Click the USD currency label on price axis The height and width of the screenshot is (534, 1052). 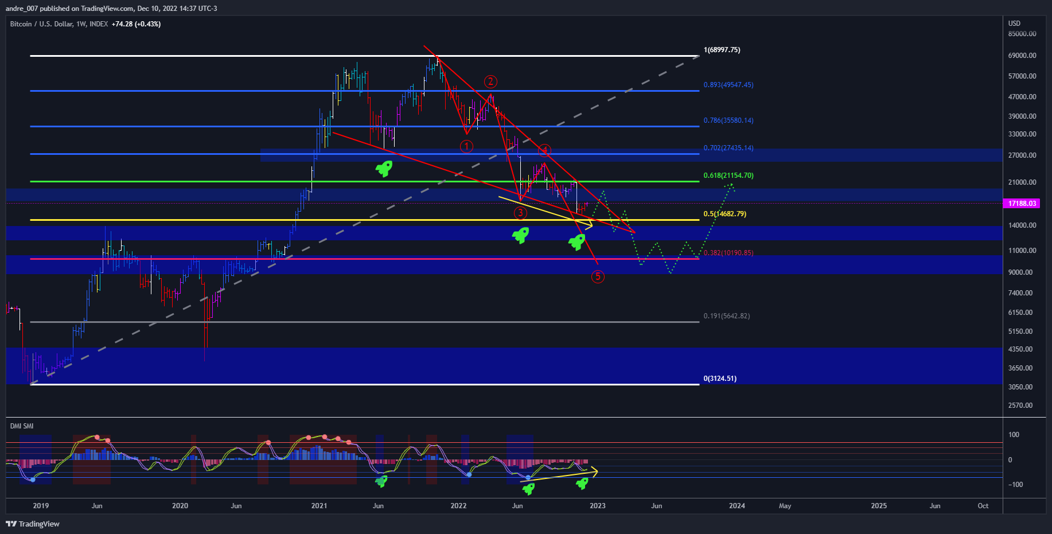coord(1015,24)
